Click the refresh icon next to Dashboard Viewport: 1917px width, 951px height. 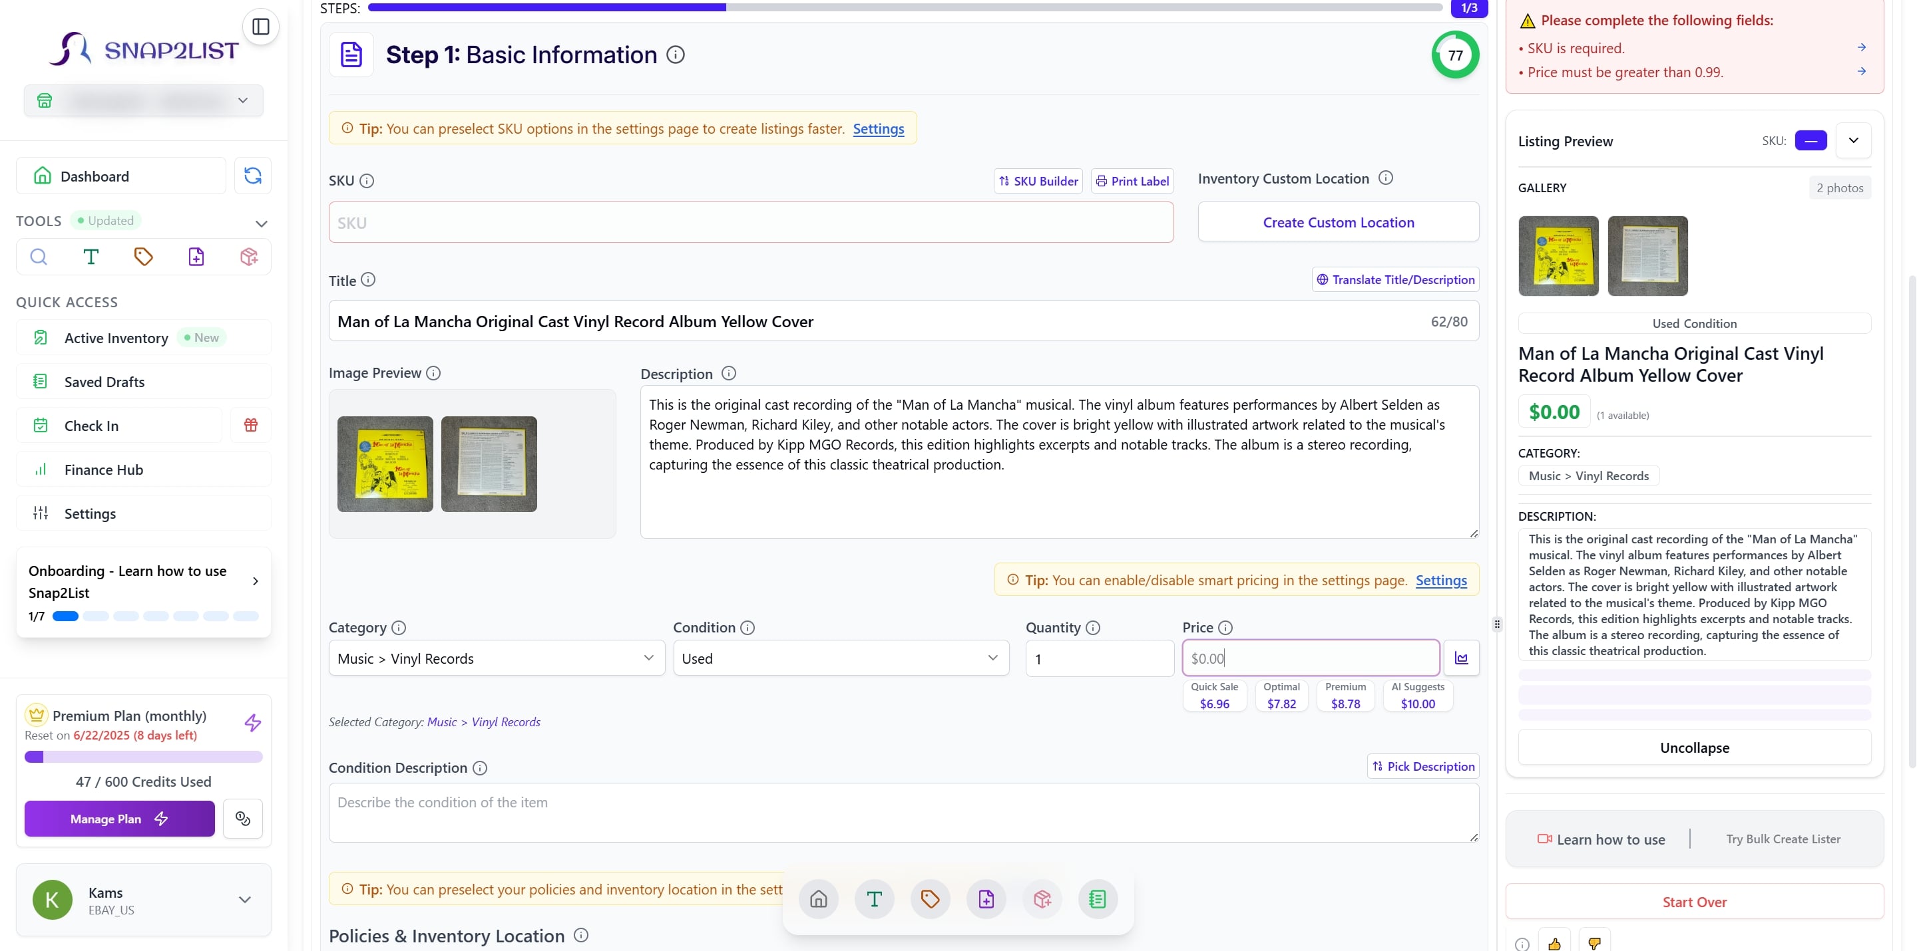[x=252, y=176]
